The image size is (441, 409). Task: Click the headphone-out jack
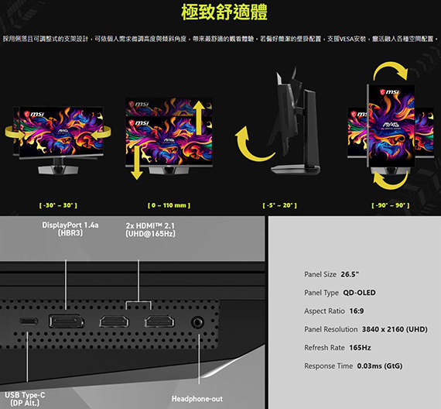[198, 322]
